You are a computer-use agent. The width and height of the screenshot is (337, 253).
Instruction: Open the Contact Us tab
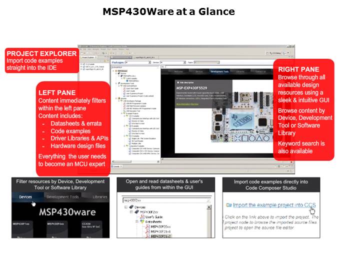tap(260, 71)
